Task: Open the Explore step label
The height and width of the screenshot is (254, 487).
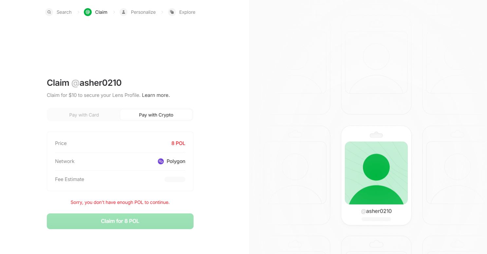Action: [x=187, y=12]
